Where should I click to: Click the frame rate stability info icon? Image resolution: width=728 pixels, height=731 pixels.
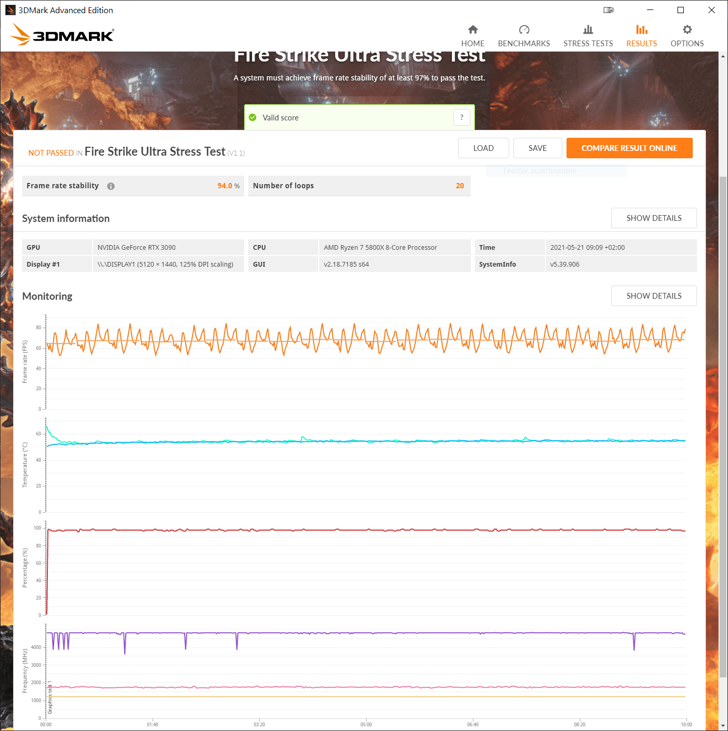(x=111, y=186)
